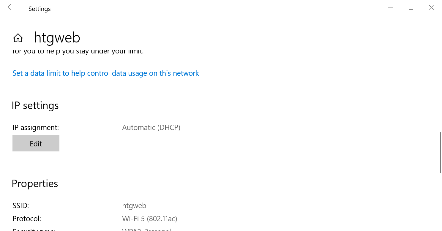The height and width of the screenshot is (231, 442).
Task: Click the Protocol label
Action: click(x=26, y=219)
